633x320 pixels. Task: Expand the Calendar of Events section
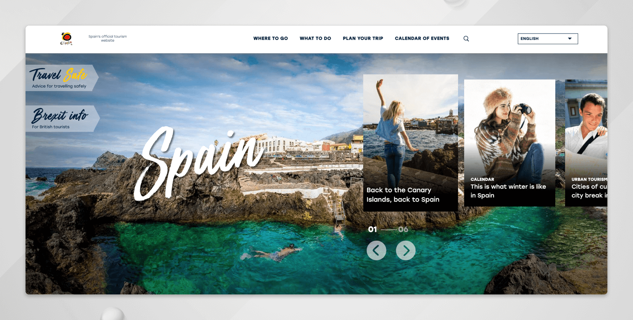(422, 38)
